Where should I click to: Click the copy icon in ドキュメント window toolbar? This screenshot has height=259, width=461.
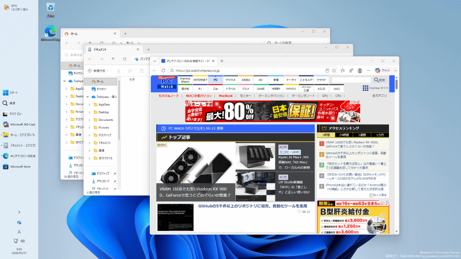coord(130,71)
